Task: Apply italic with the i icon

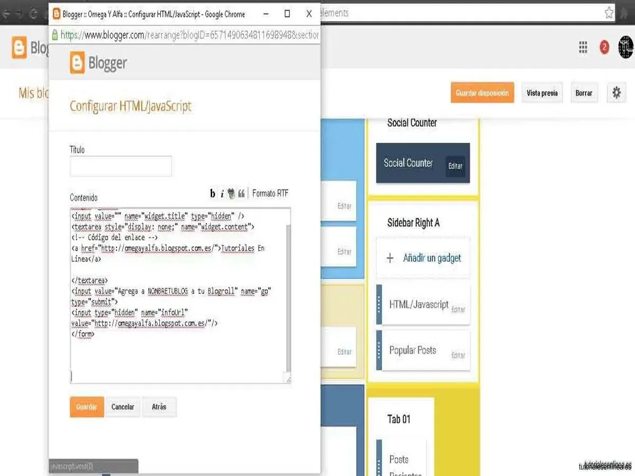Action: coord(222,194)
